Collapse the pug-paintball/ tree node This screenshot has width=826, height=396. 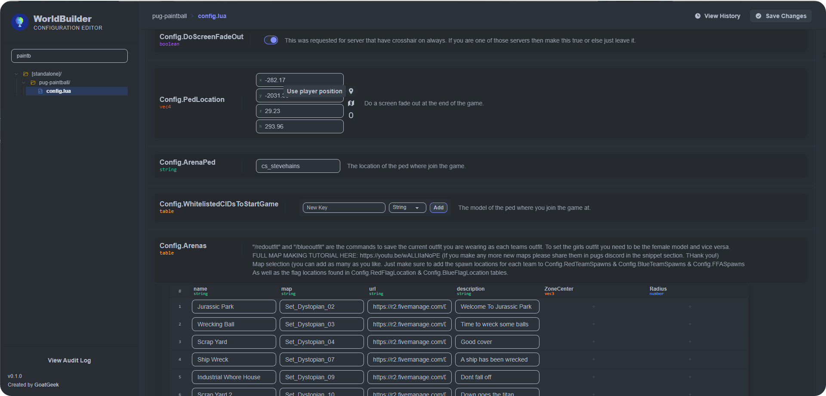click(23, 82)
